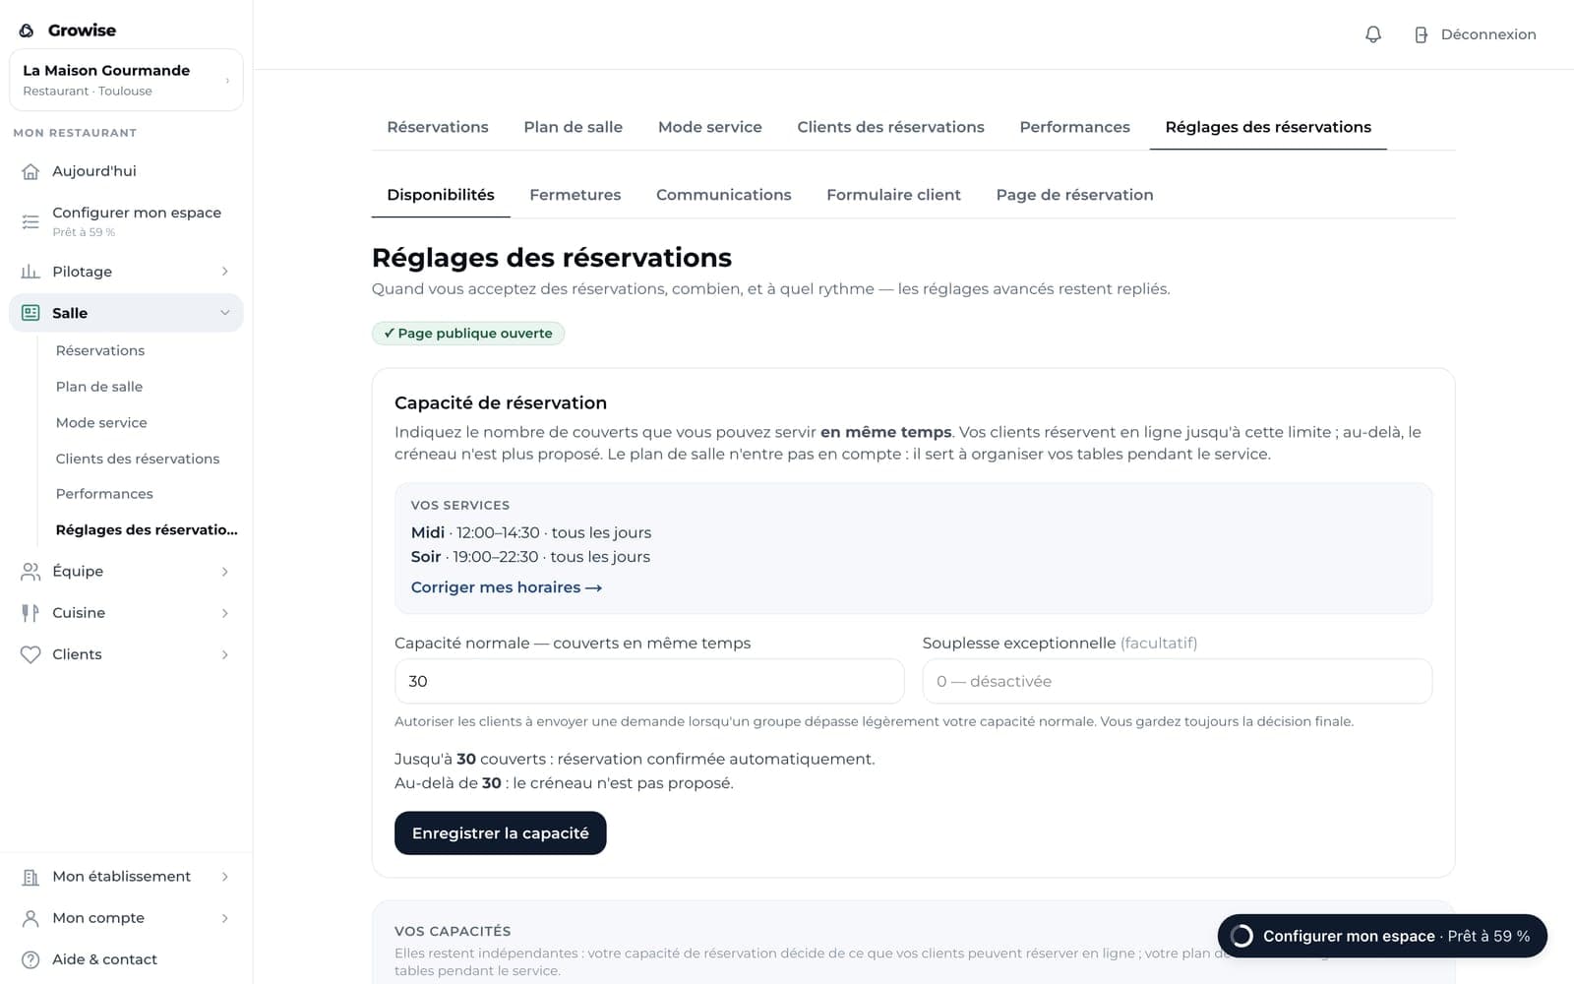Click Enregistrer la capacité button
The height and width of the screenshot is (984, 1574).
coord(500,833)
